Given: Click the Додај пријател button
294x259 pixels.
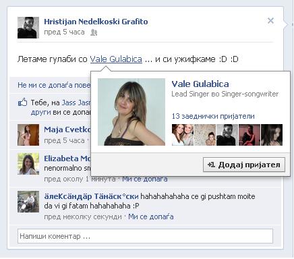Looking at the screenshot, I should [244, 165].
